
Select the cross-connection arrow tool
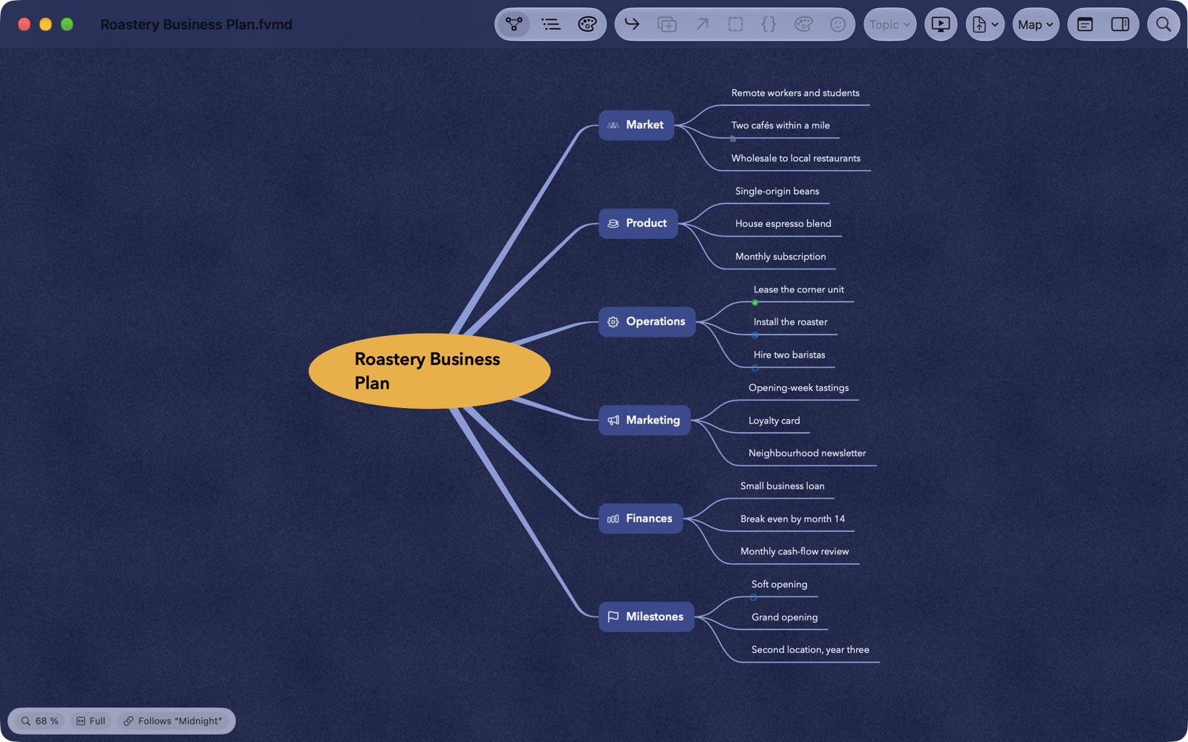coord(702,24)
